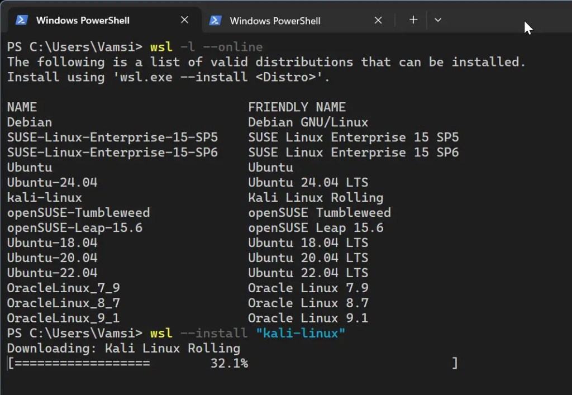The image size is (572, 395).
Task: Click the FRIENDLY NAME column header
Action: click(x=297, y=107)
